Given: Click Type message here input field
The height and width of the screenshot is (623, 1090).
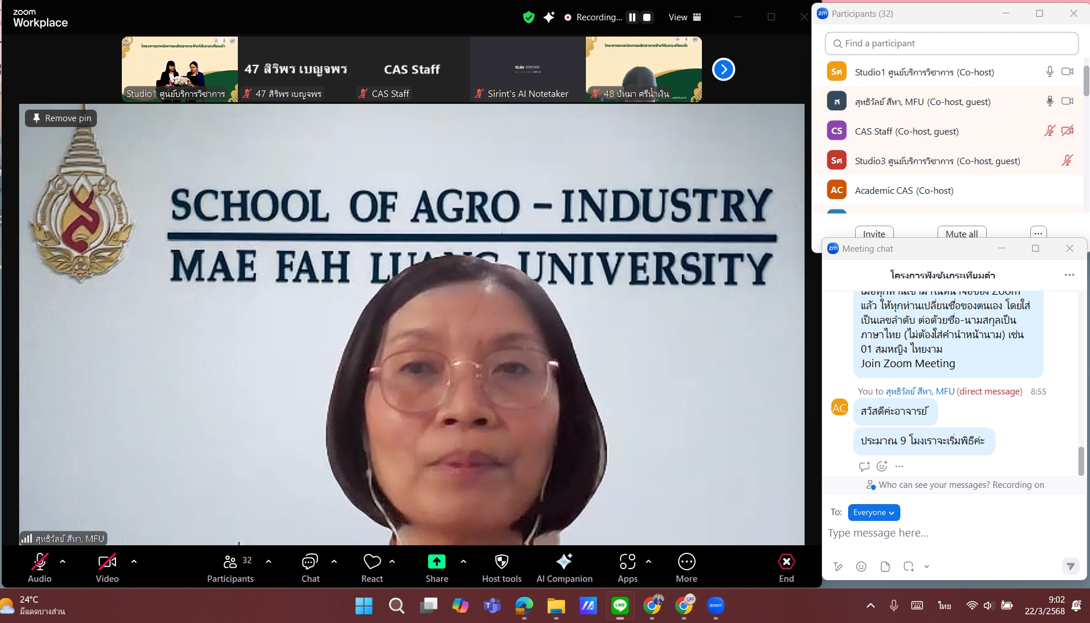Looking at the screenshot, I should (951, 533).
